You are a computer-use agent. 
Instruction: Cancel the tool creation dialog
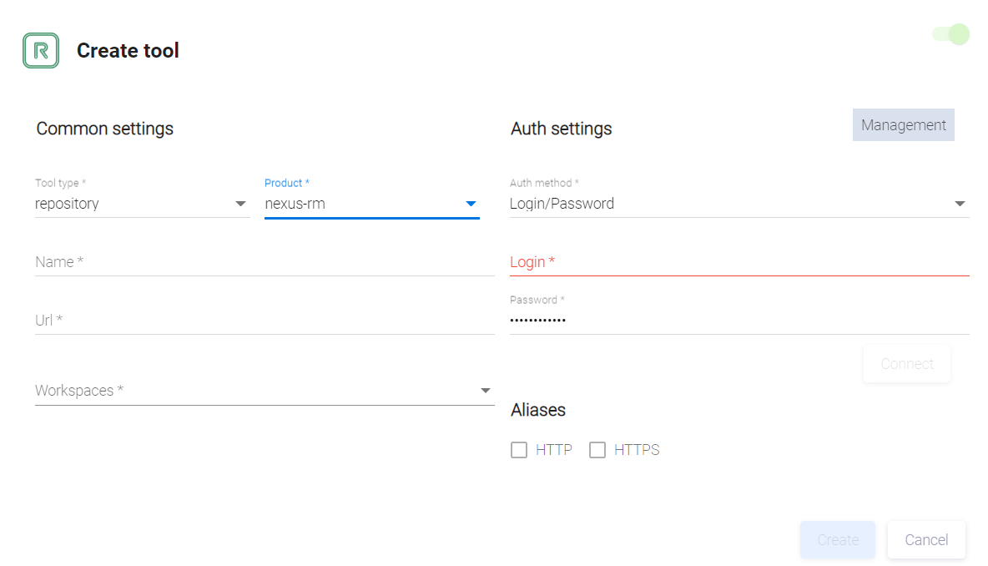[926, 540]
